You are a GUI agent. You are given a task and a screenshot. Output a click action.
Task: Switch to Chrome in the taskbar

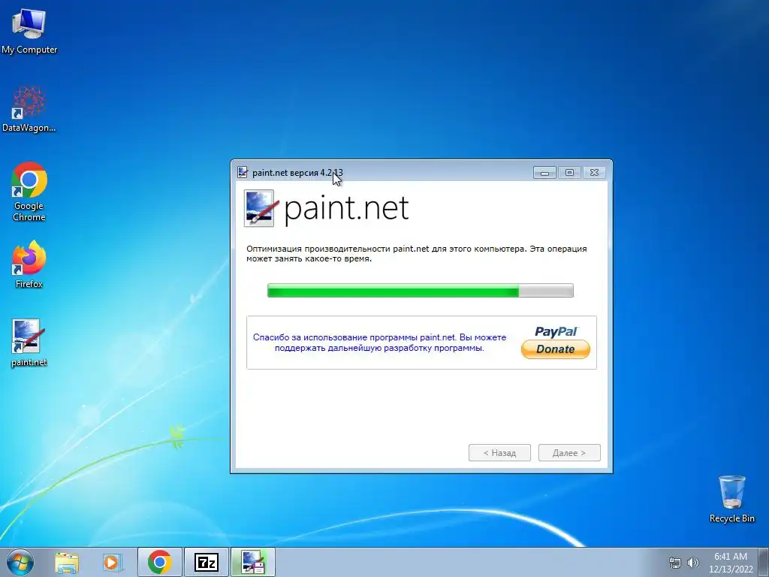[x=160, y=562]
